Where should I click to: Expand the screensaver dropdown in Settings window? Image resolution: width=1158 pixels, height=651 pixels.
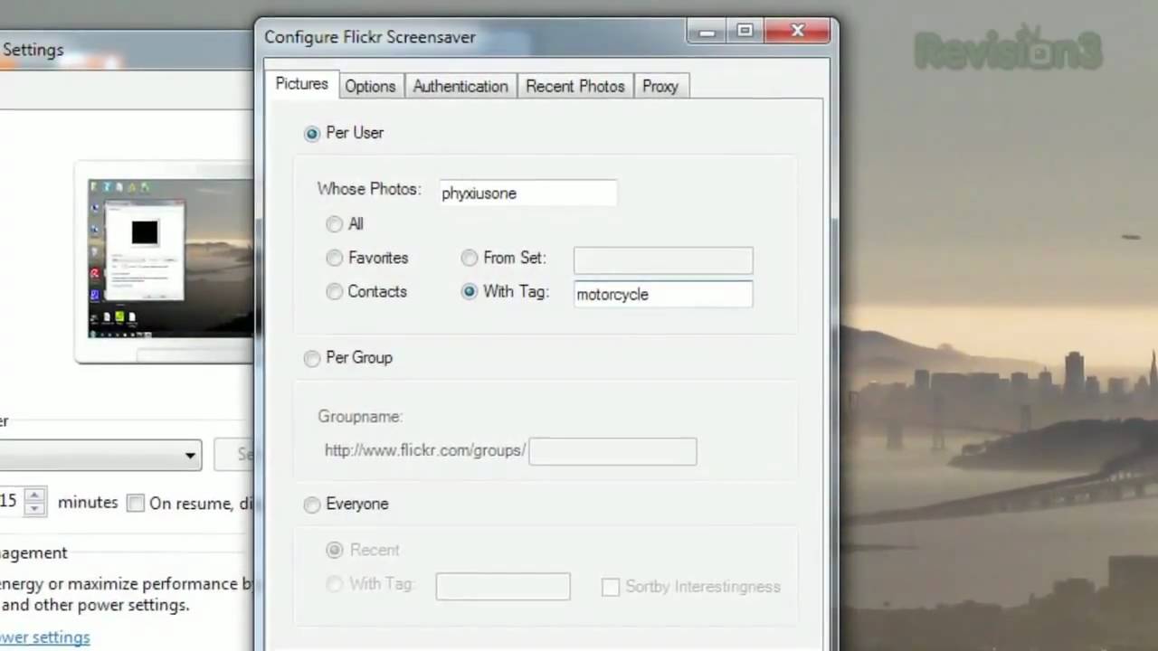pyautogui.click(x=190, y=456)
